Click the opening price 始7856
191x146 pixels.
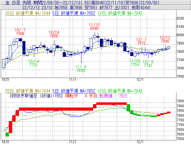click(x=61, y=8)
